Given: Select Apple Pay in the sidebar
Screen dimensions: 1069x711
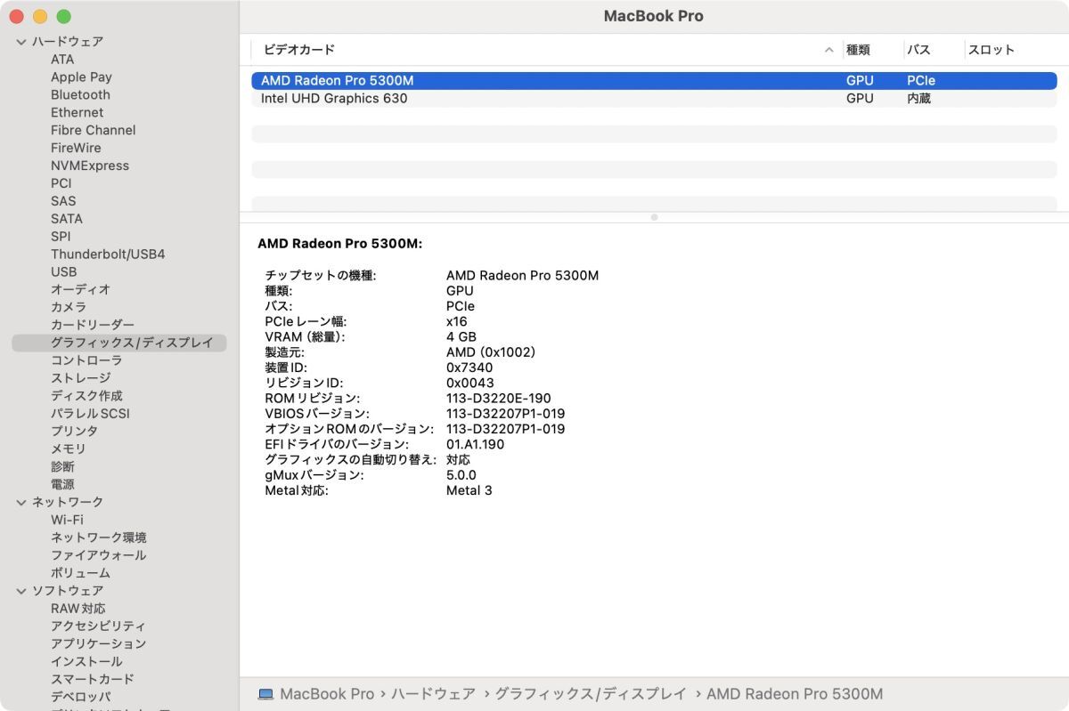Looking at the screenshot, I should [81, 77].
